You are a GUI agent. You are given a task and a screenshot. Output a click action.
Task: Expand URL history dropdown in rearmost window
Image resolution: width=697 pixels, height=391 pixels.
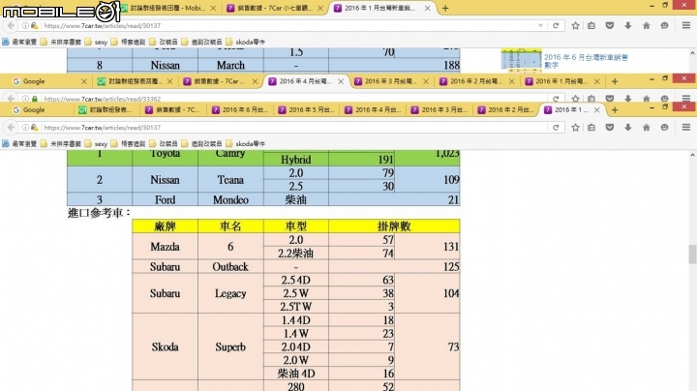[540, 26]
